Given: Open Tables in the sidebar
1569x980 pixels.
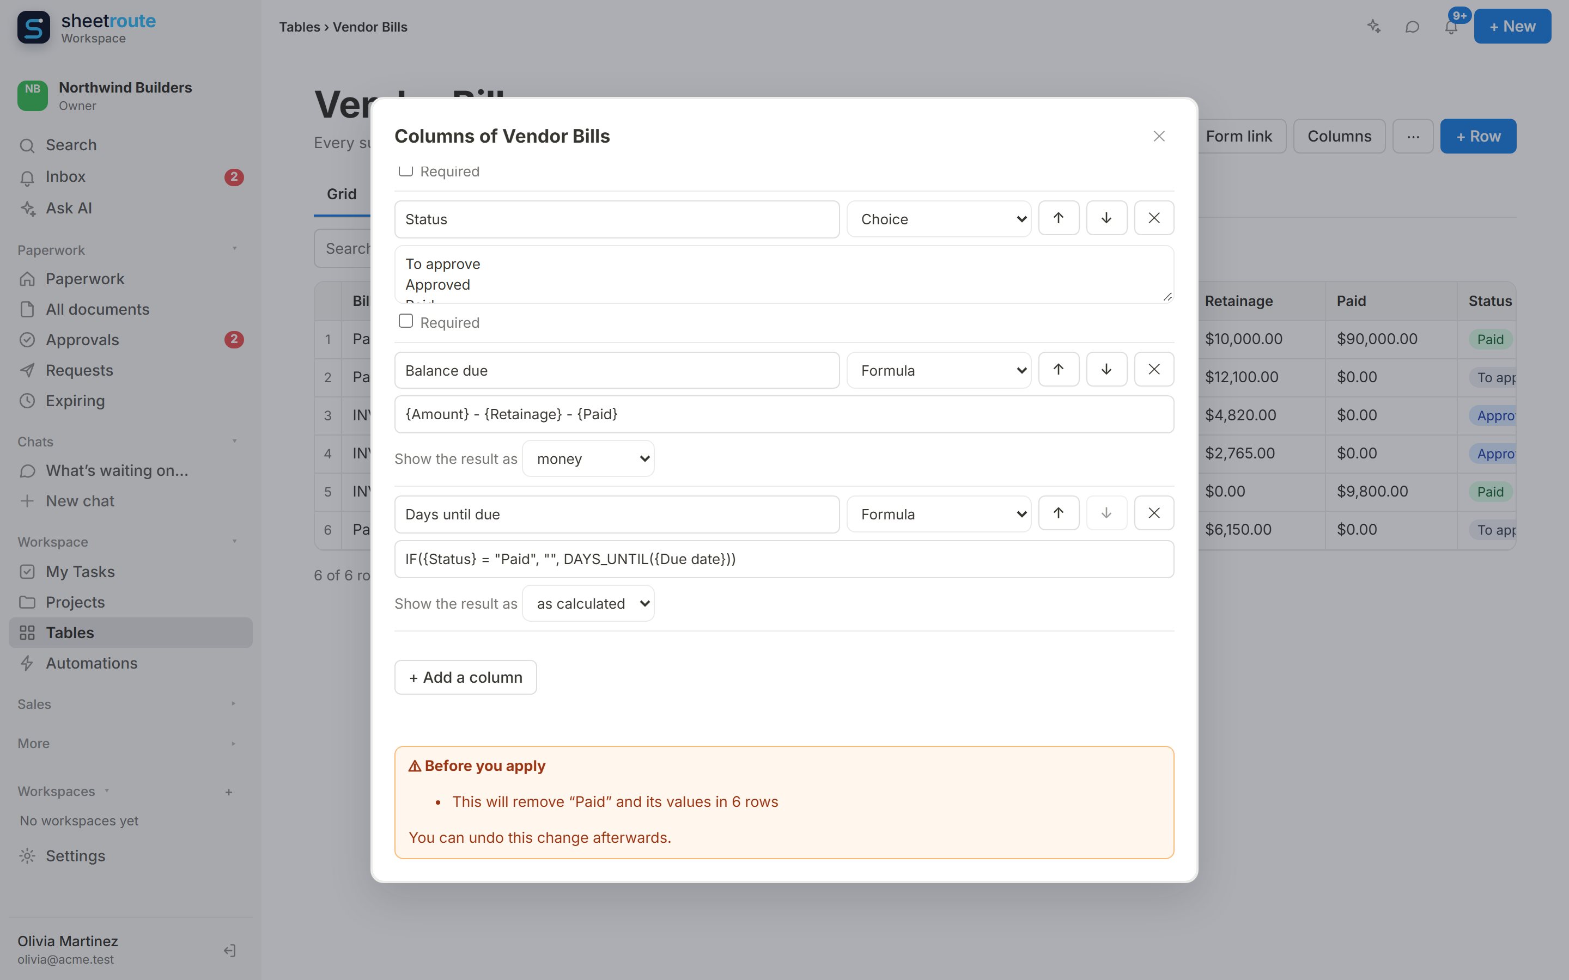Looking at the screenshot, I should point(130,633).
